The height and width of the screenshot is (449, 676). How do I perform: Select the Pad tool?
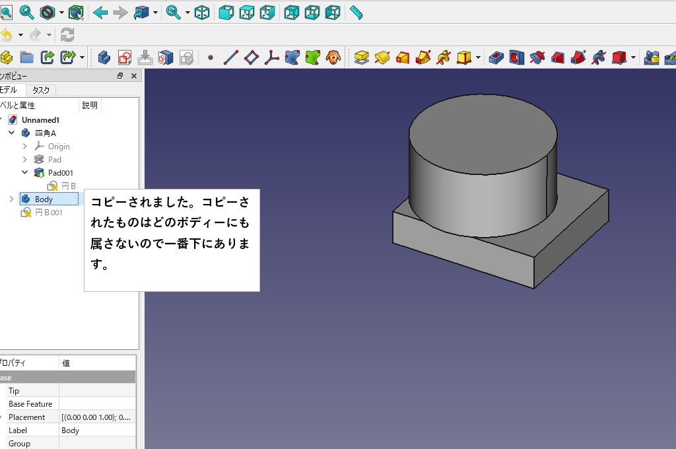[x=361, y=57]
